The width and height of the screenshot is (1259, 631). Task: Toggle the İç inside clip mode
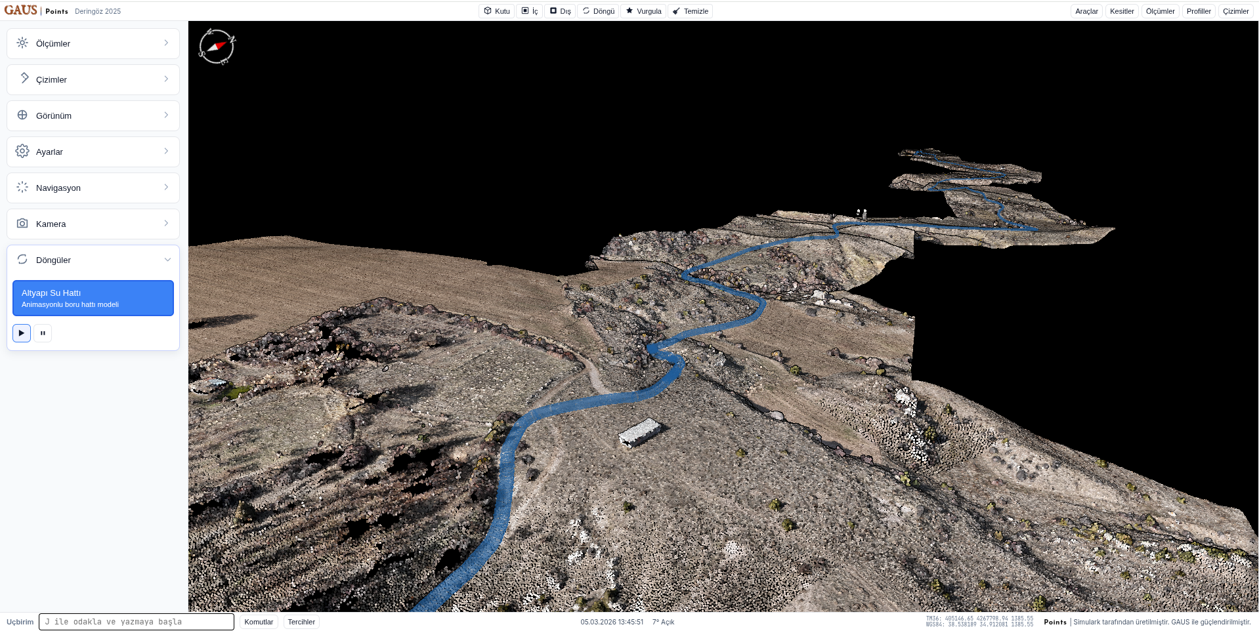(530, 11)
